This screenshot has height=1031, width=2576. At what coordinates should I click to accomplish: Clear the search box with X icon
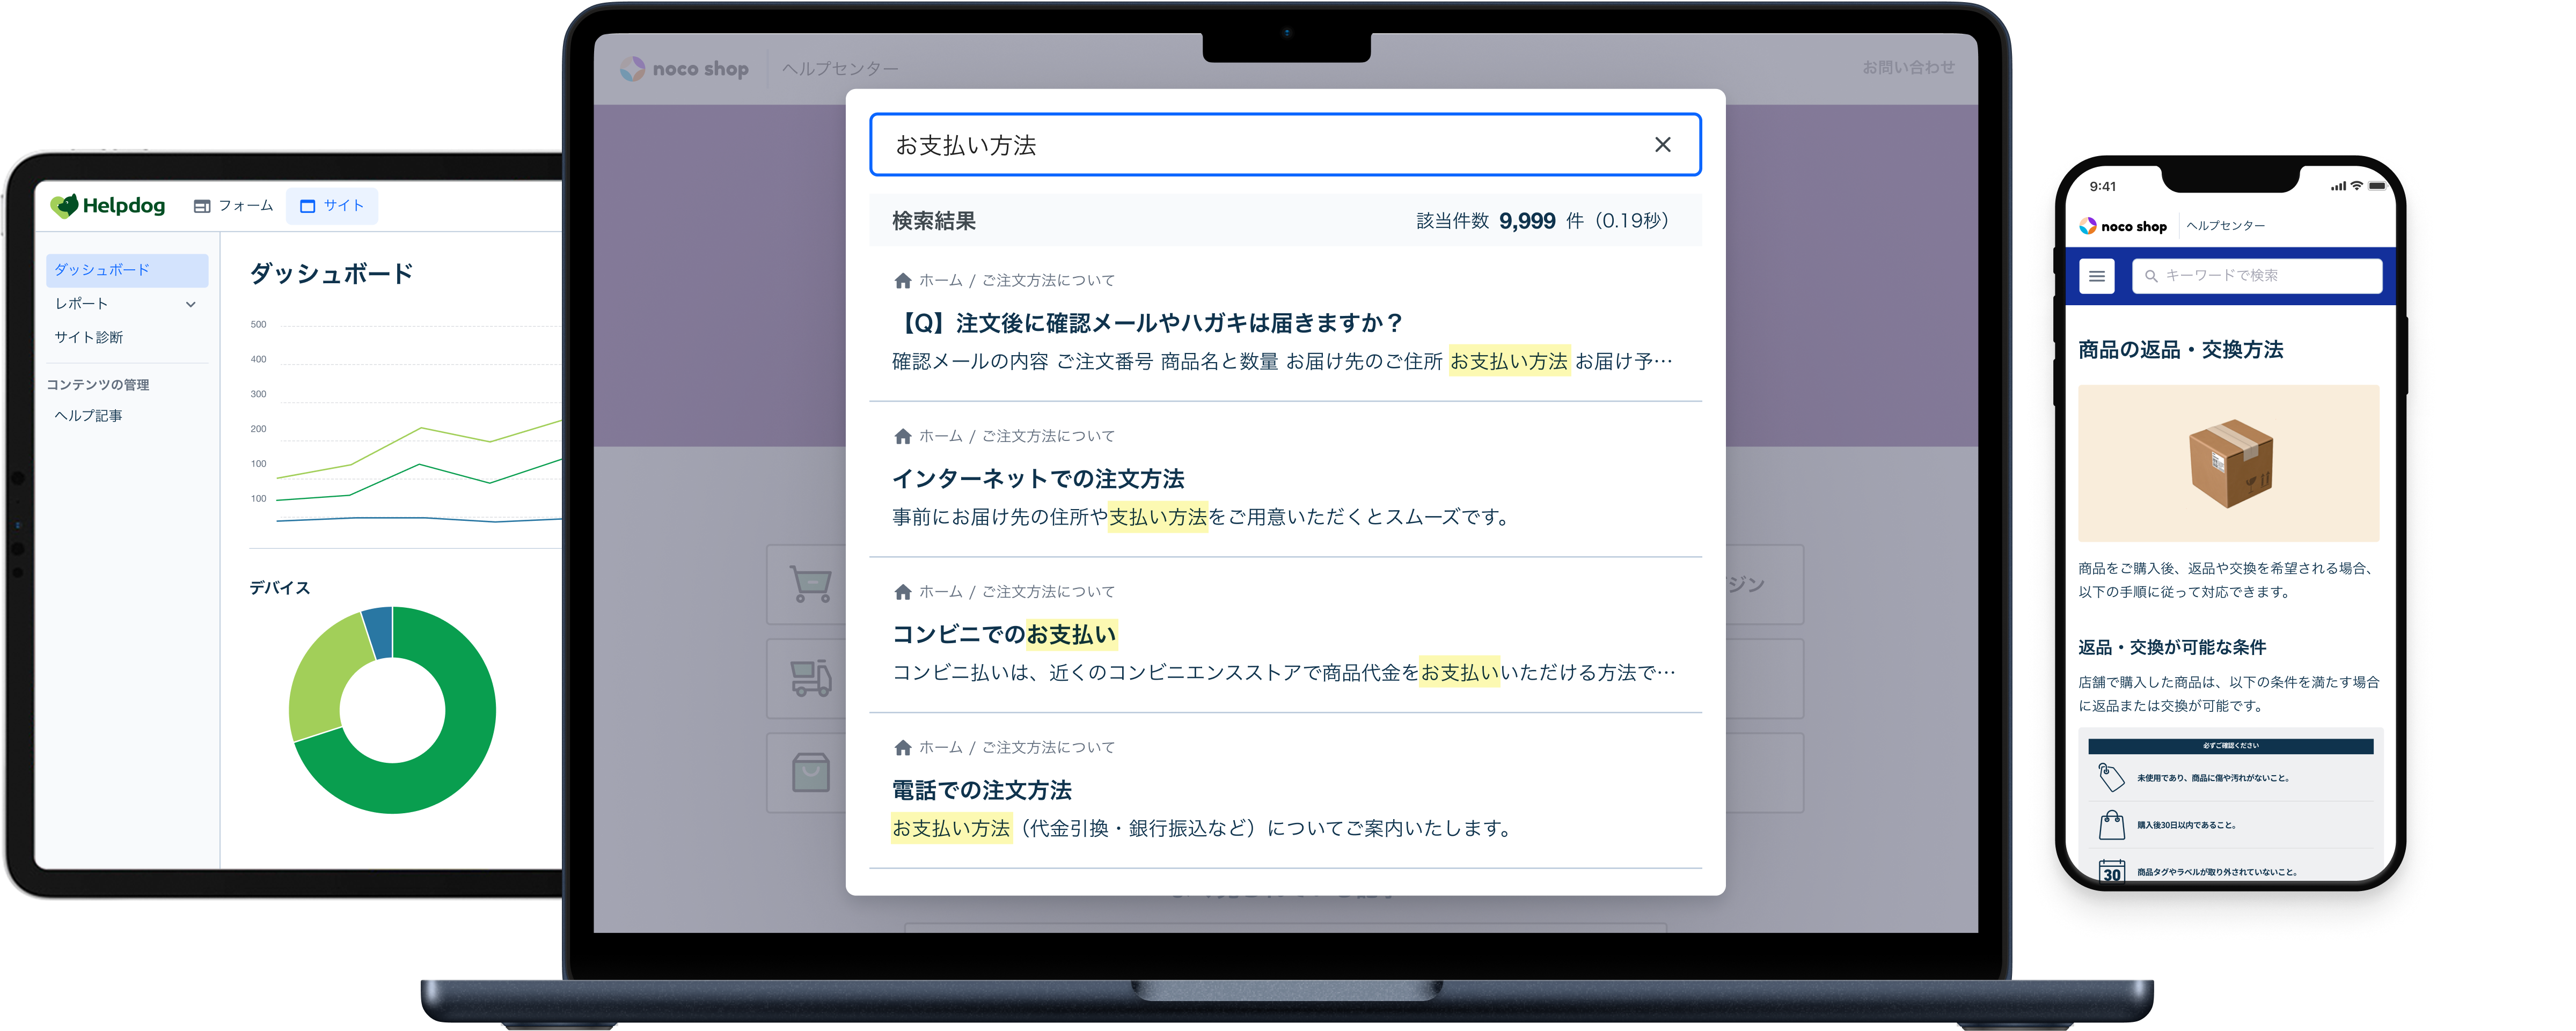1662,145
